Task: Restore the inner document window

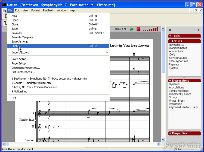Action: click(196, 11)
